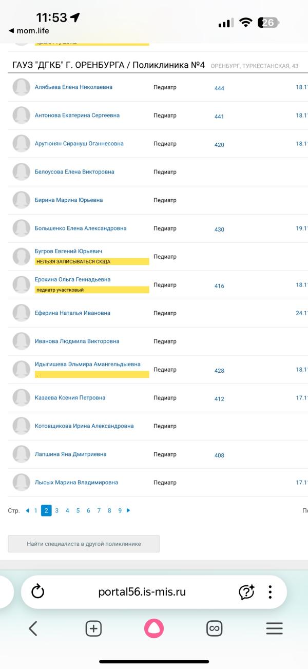Switch to page 5 of the doctors list
This screenshot has width=308, height=669.
[78, 510]
